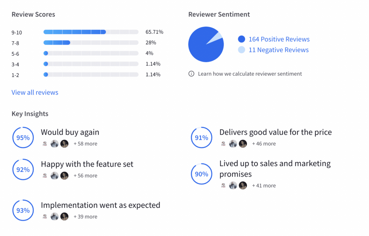Open the 164 Positive Reviews link
369x236 pixels.
pos(279,39)
